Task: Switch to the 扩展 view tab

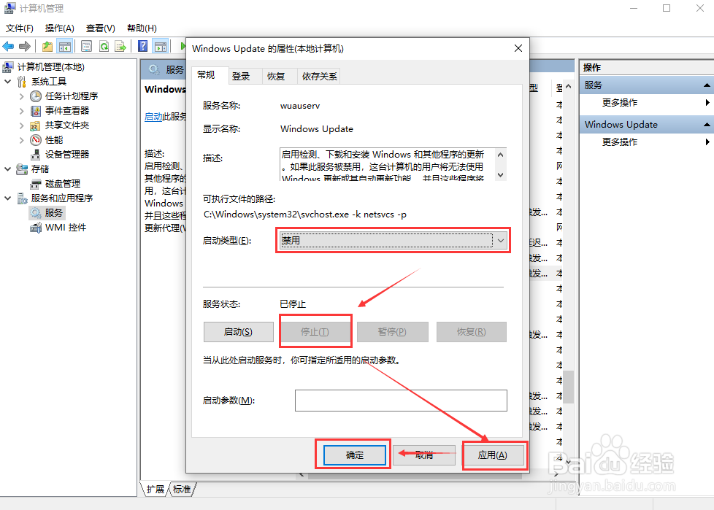Action: point(155,489)
